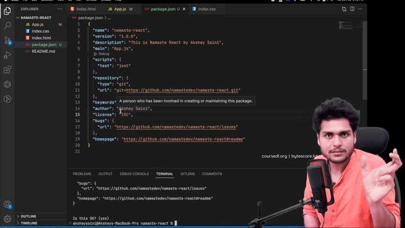Click the editor vertical scrollbar
The image size is (405, 228).
(364, 60)
